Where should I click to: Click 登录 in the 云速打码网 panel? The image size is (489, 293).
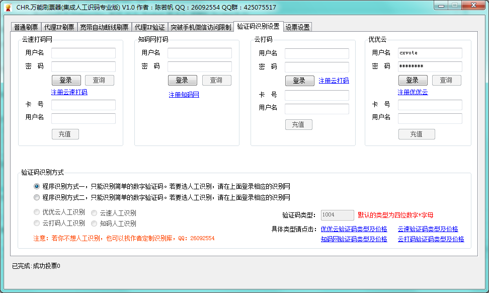coord(66,80)
